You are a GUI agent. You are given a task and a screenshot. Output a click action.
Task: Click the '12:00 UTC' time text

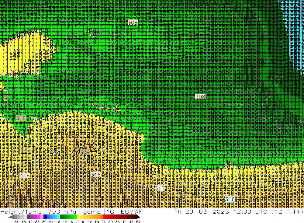click(250, 211)
